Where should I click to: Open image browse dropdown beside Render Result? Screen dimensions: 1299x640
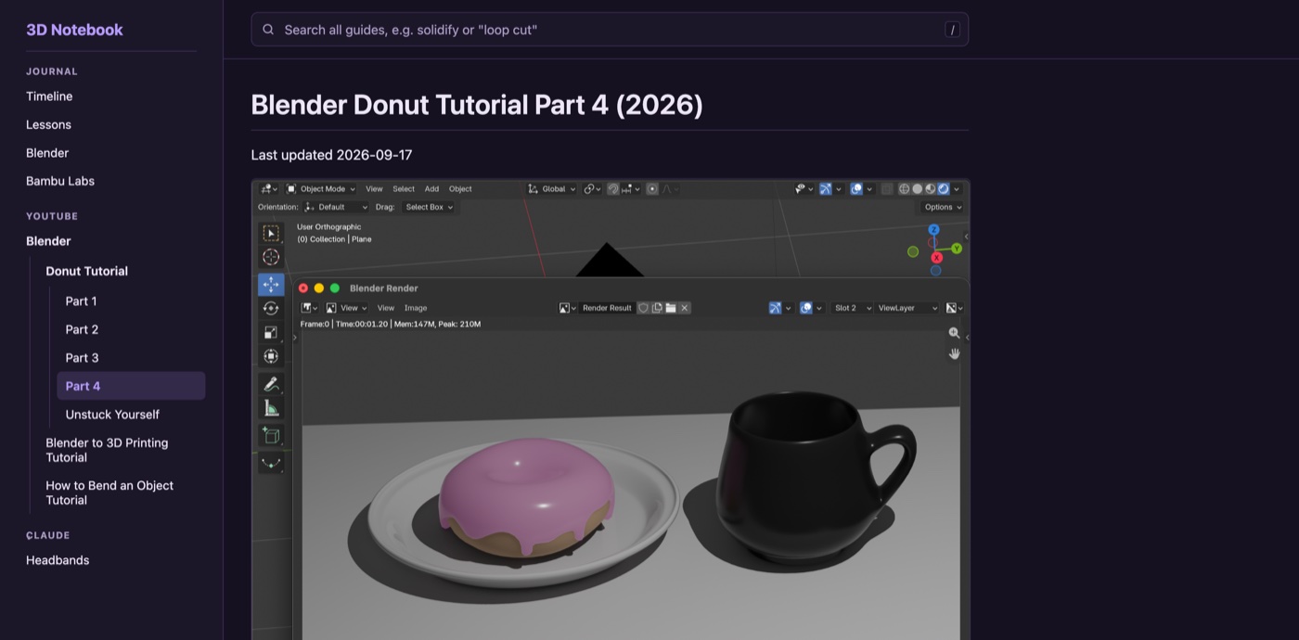coord(568,308)
